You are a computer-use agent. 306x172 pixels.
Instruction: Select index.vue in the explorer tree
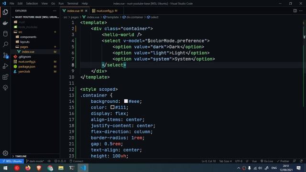pyautogui.click(x=35, y=52)
